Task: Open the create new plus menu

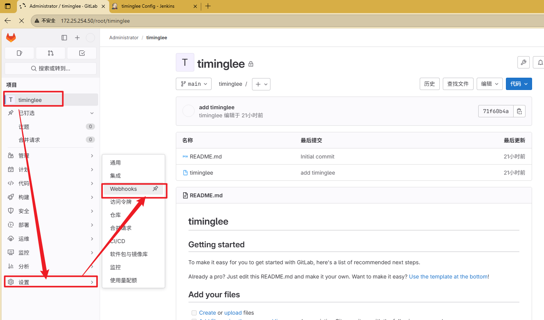Action: pos(77,38)
